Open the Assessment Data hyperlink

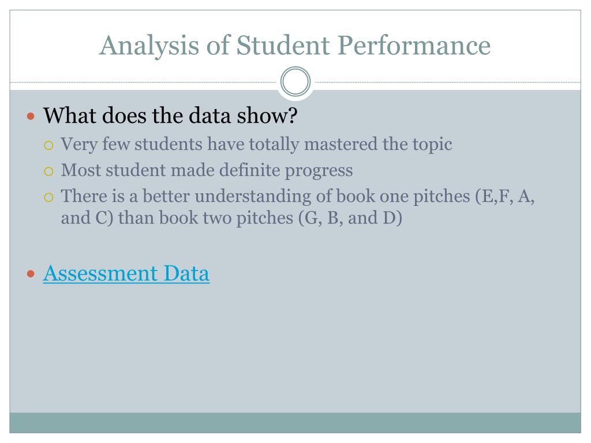(126, 273)
